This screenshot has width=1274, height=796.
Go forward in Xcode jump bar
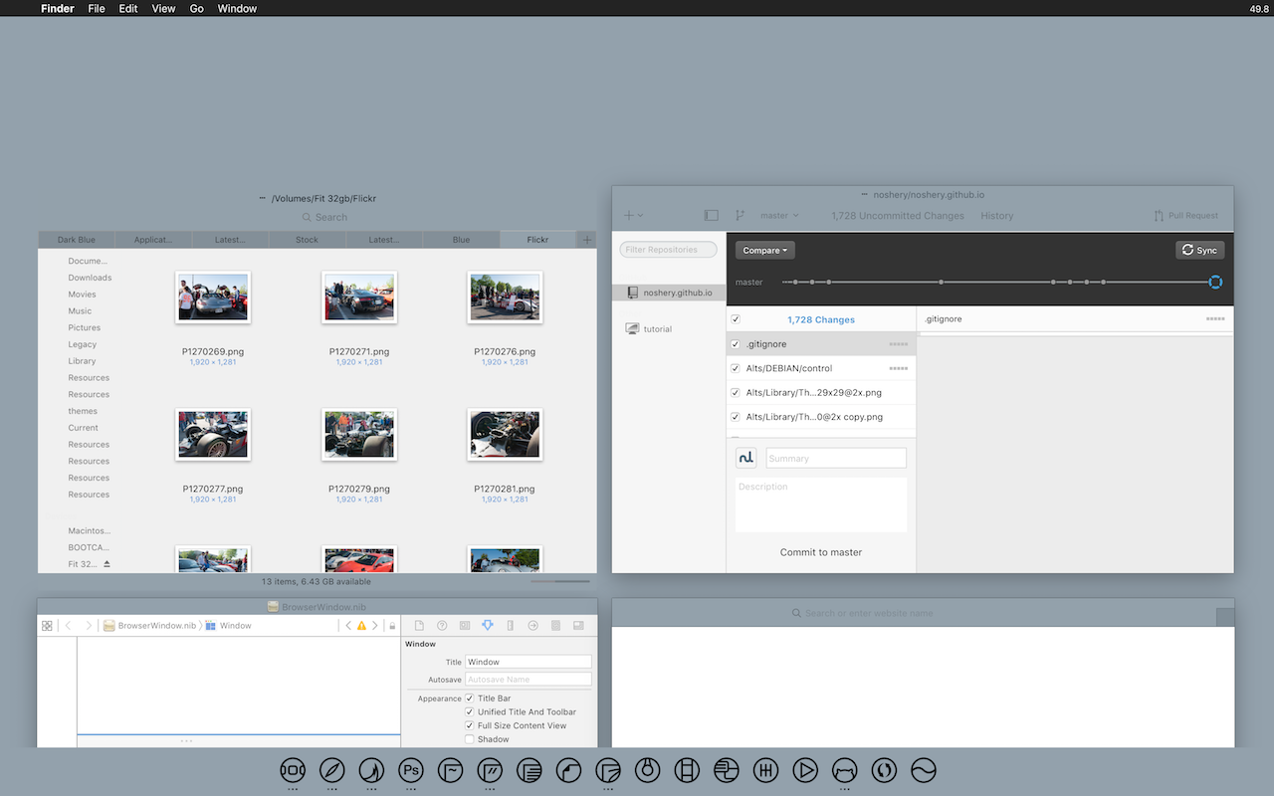tap(89, 626)
